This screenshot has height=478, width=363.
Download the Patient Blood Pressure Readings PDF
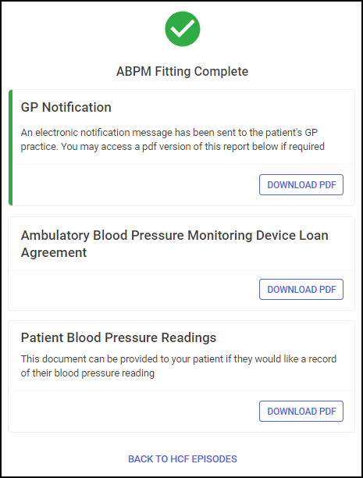[301, 412]
